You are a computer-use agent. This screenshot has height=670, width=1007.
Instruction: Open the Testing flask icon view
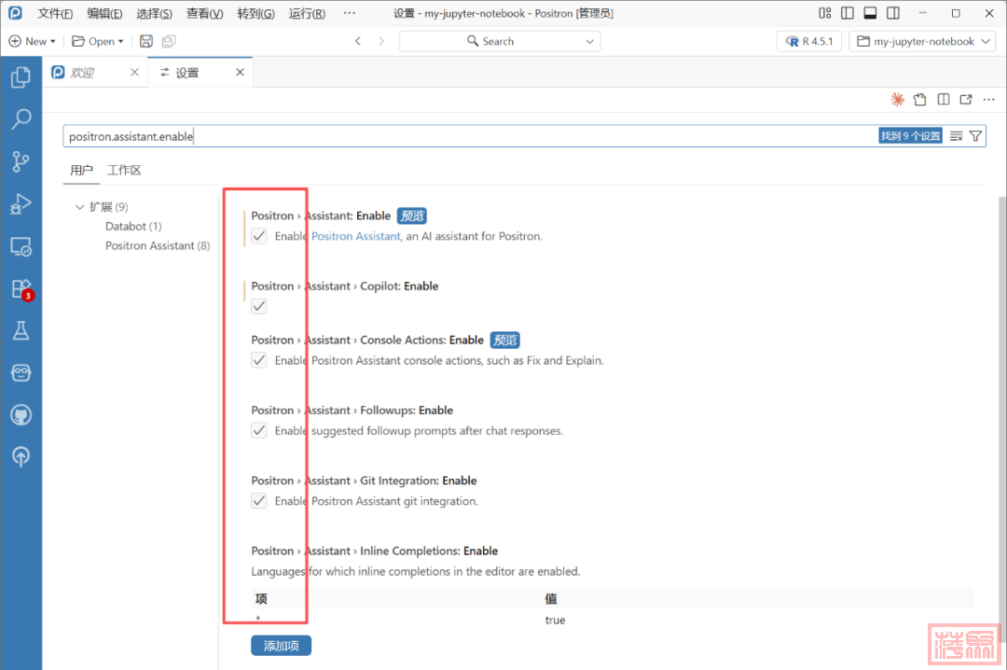pyautogui.click(x=21, y=330)
